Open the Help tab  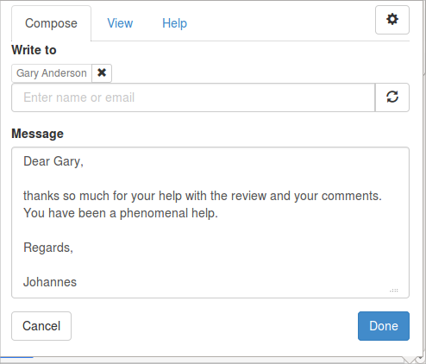coord(174,23)
